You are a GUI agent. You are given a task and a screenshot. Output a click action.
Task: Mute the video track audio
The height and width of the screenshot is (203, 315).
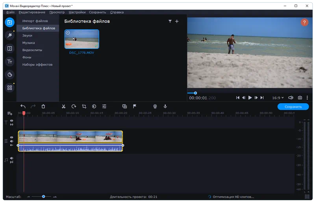(x=11, y=141)
